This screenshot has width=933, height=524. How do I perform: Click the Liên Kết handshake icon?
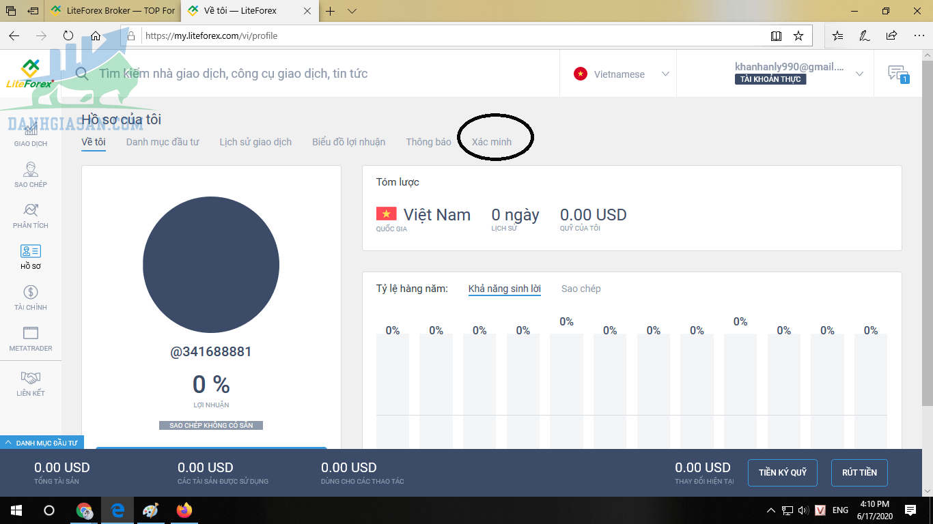pyautogui.click(x=31, y=378)
